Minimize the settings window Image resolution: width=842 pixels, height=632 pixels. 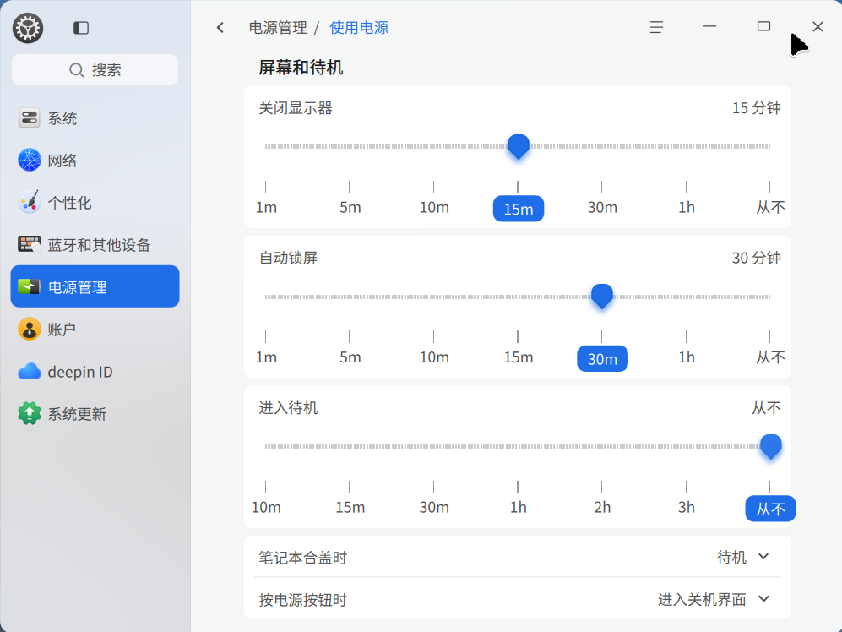(710, 26)
